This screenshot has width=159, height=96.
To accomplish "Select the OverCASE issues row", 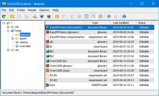I will pos(100,71).
